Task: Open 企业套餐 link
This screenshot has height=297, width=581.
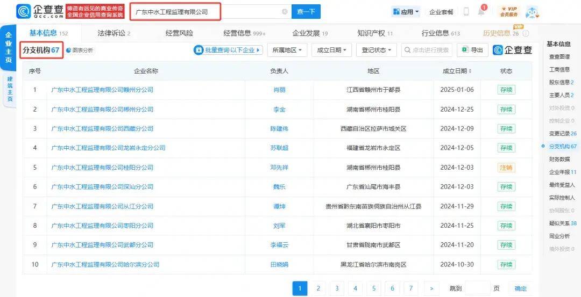Action: point(441,12)
